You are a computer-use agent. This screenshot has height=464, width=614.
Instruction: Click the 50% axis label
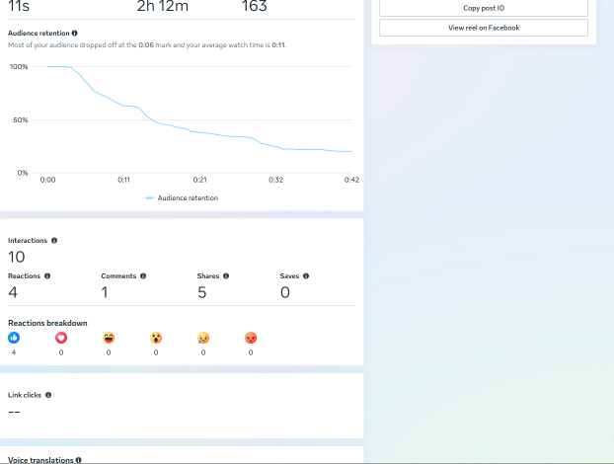(x=21, y=119)
